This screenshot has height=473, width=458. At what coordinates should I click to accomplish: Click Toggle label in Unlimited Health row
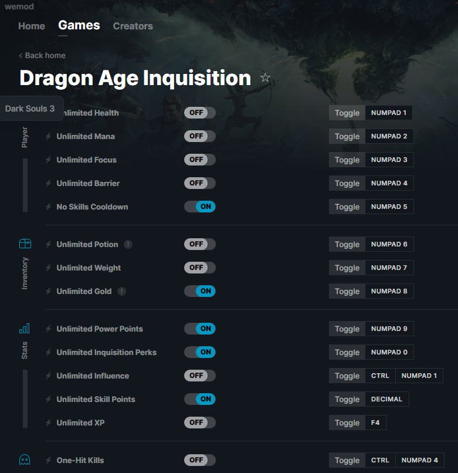tap(347, 113)
